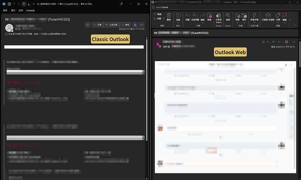Click the 分類 categorize tag icon
This screenshot has height=180, width=301.
pos(278,15)
